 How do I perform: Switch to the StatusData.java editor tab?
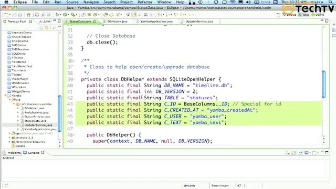(x=80, y=22)
